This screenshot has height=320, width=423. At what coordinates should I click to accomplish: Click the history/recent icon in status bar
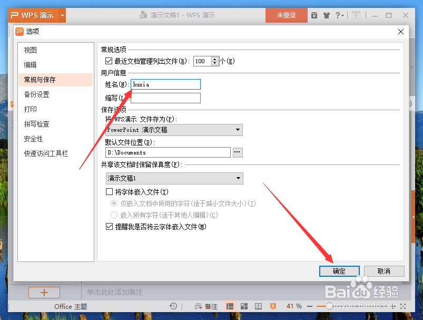173,306
